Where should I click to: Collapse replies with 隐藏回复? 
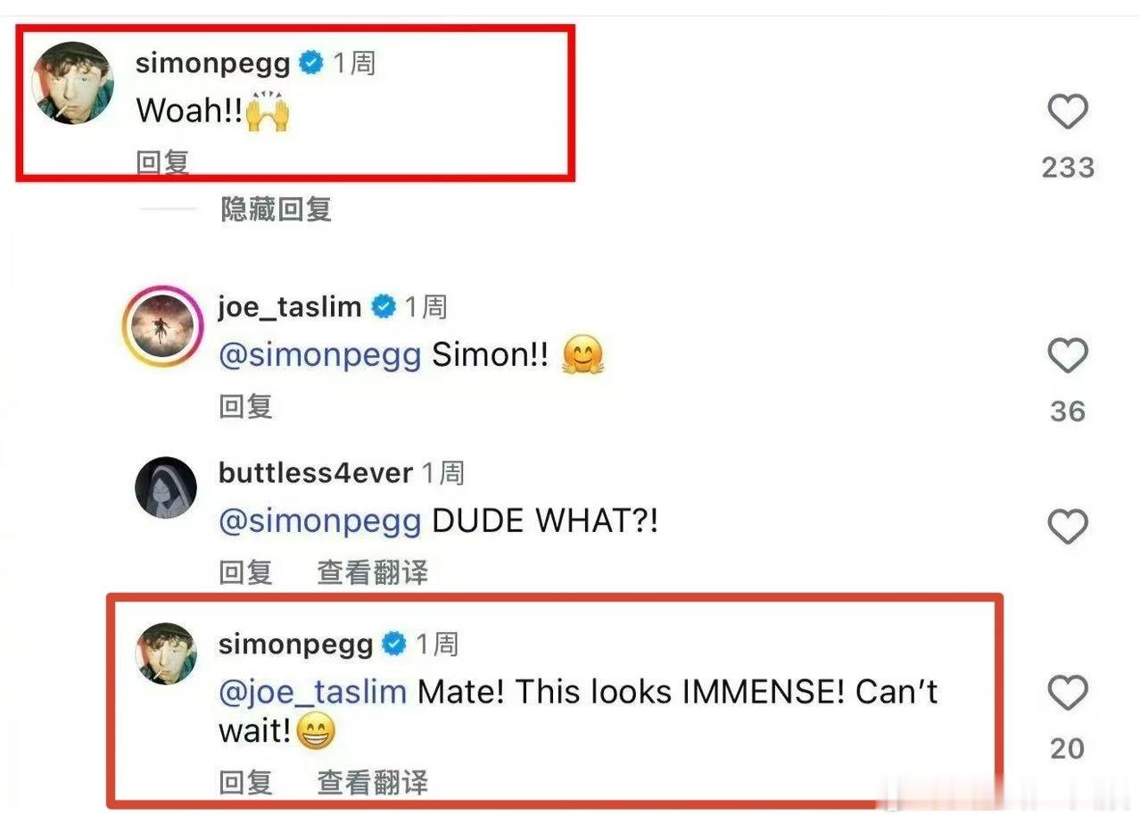(x=277, y=209)
